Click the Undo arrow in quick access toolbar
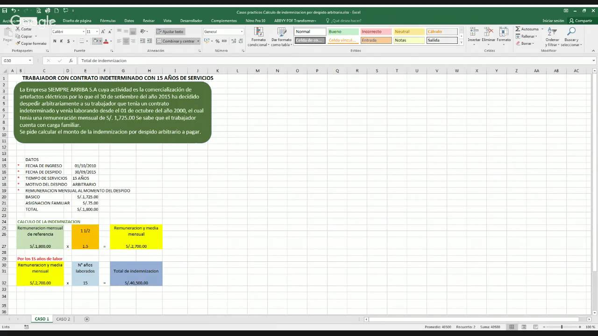 (14, 10)
